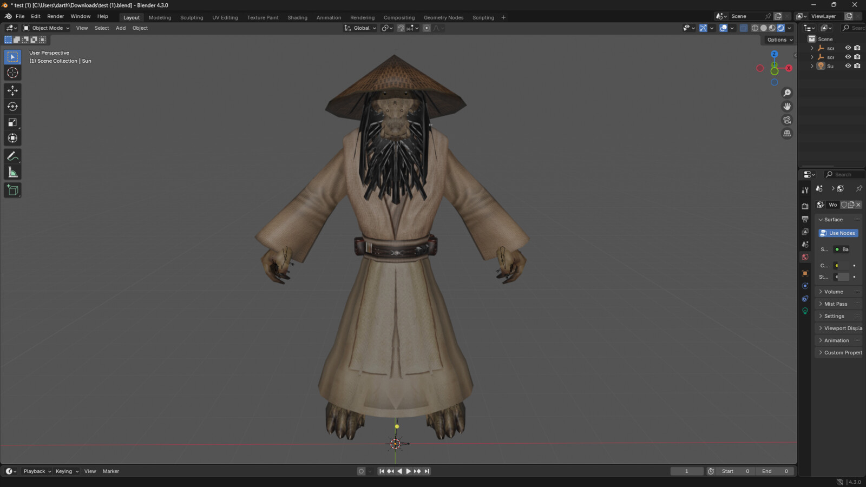Switch to rendered viewport shading
This screenshot has height=487, width=866.
[x=780, y=28]
